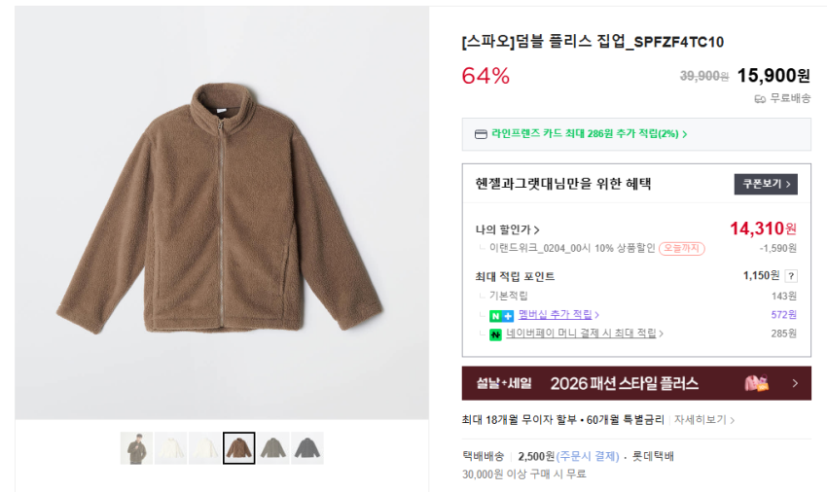The image size is (827, 492).
Task: Click the N+ membership icon
Action: (501, 315)
